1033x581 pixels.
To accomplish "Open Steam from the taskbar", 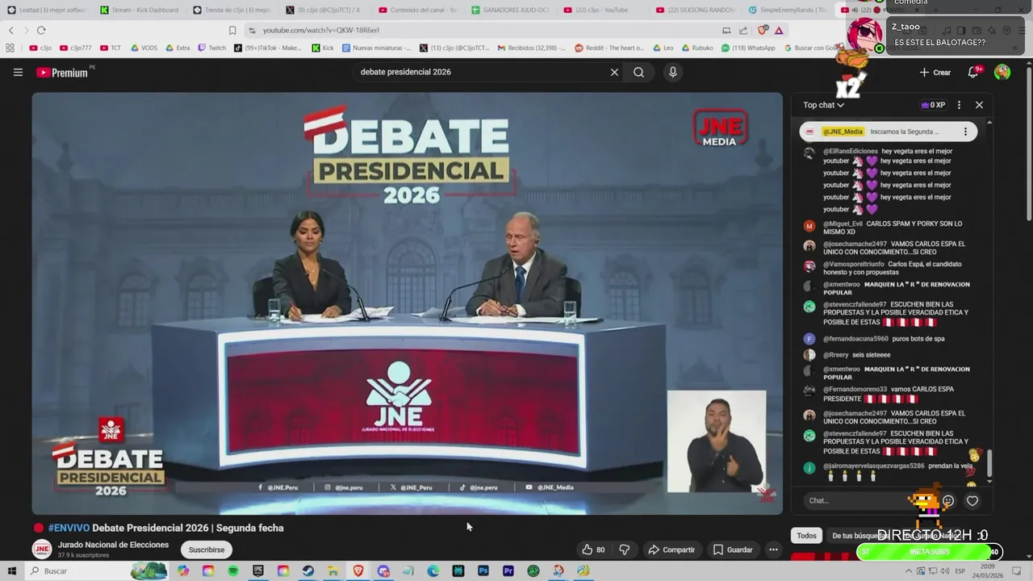I will pos(308,571).
